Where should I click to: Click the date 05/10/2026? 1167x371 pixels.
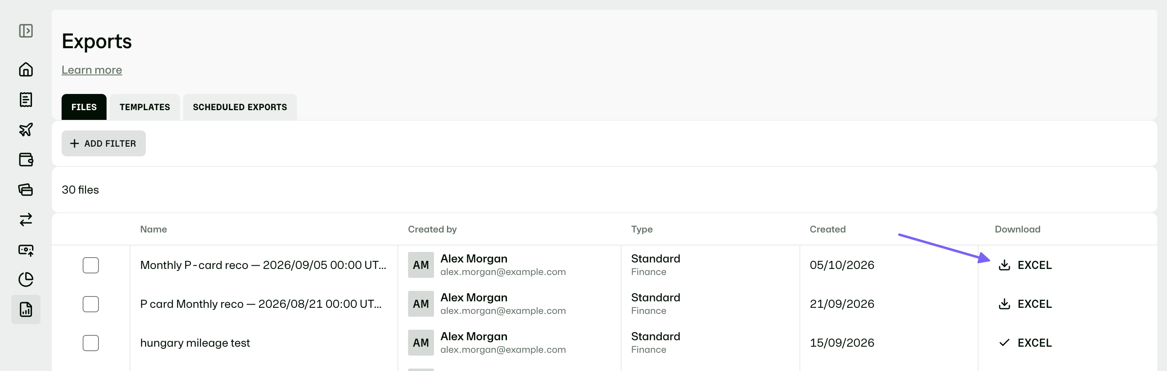[842, 265]
